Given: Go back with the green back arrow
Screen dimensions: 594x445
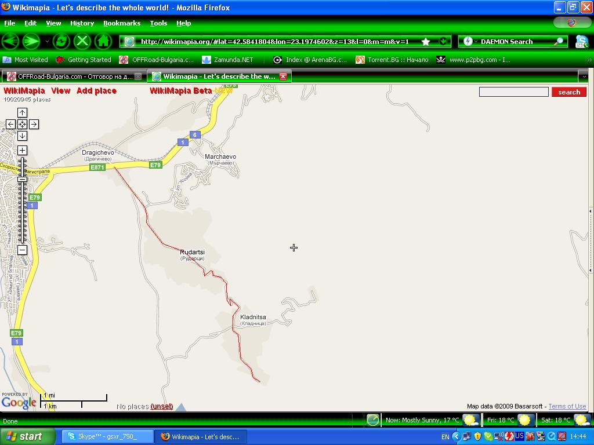Looking at the screenshot, I should (x=10, y=41).
